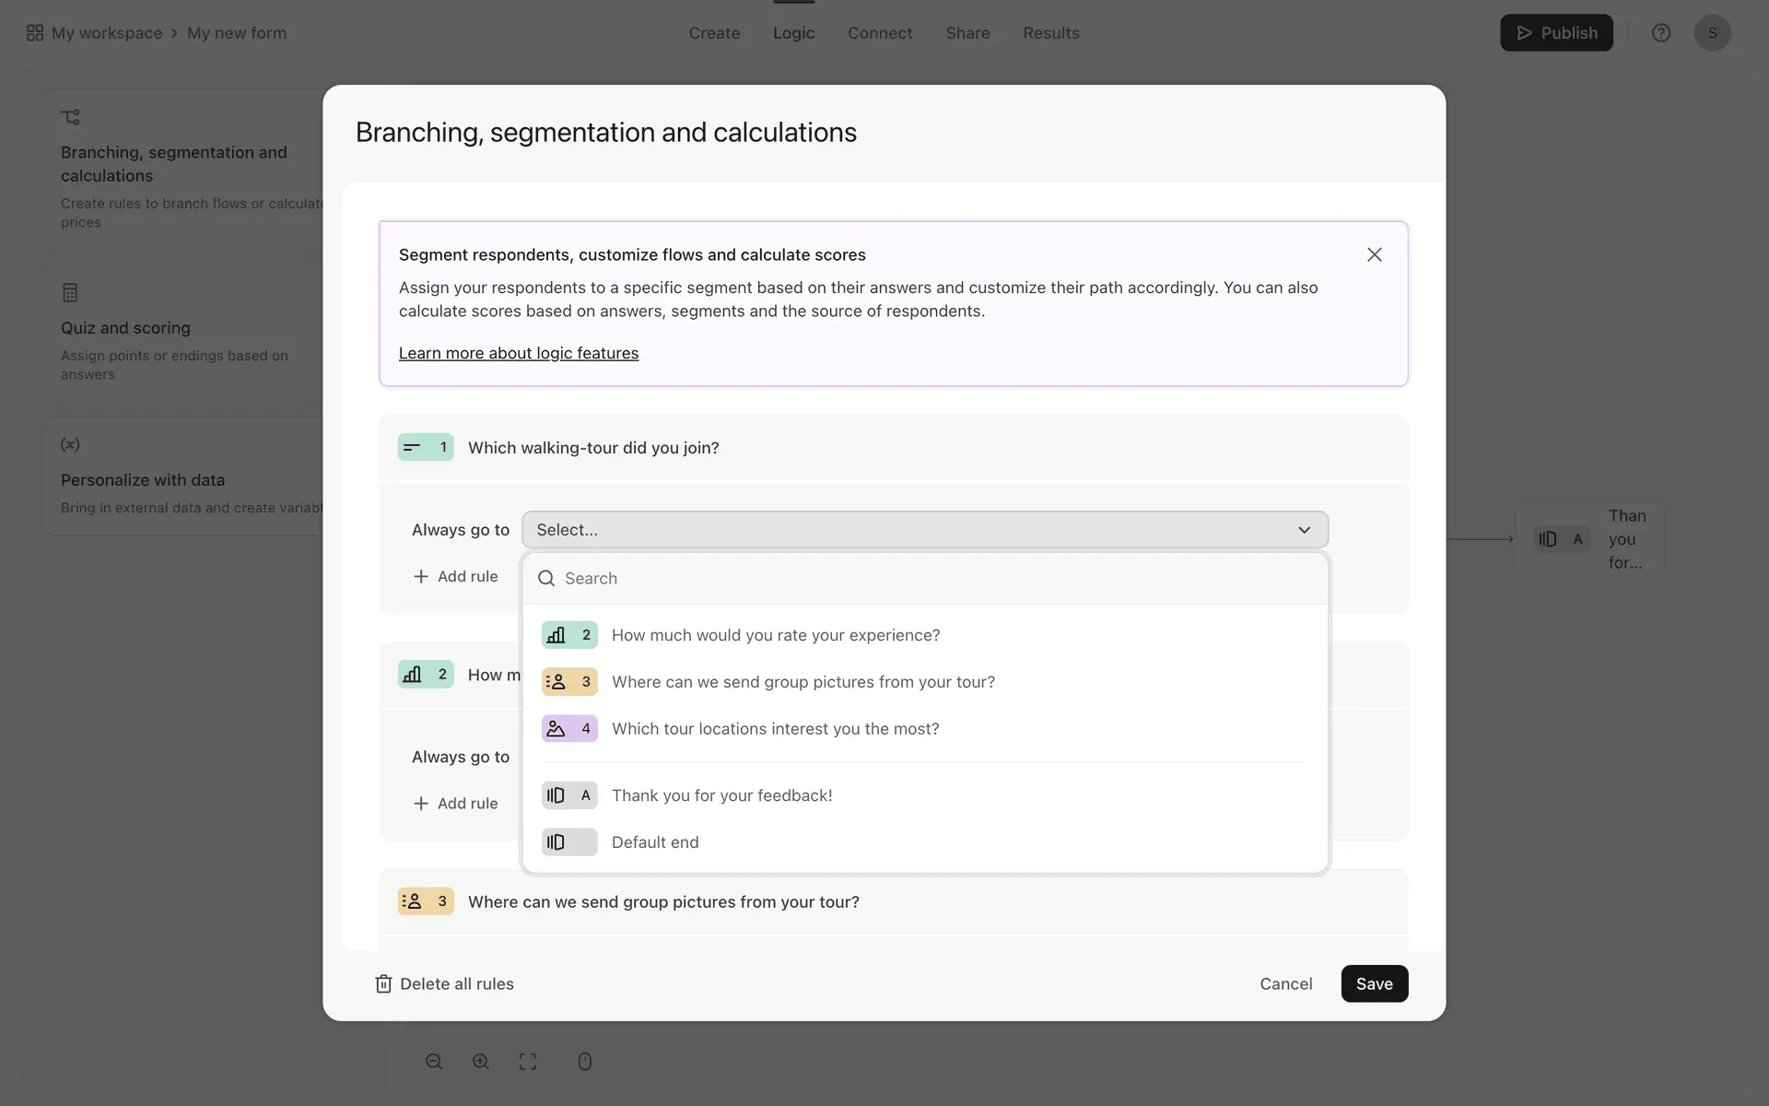Click the zoom out magnifier icon
This screenshot has width=1769, height=1106.
[x=434, y=1062]
